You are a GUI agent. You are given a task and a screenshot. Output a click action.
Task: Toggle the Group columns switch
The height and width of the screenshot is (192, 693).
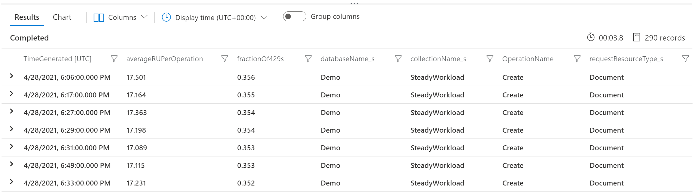(x=294, y=16)
